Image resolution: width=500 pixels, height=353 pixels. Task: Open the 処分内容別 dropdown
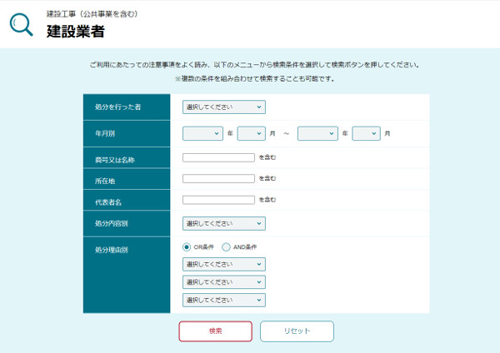tap(224, 224)
